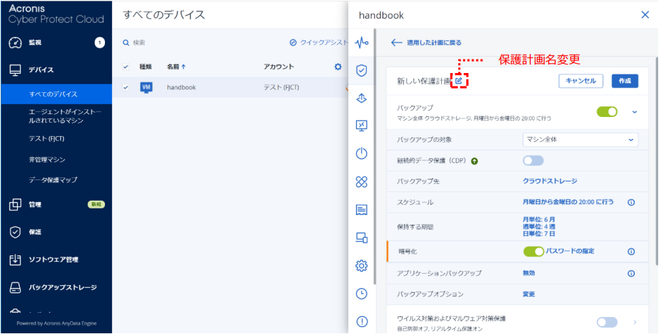Click the column settings gear in device table
Image resolution: width=661 pixels, height=334 pixels.
[338, 67]
